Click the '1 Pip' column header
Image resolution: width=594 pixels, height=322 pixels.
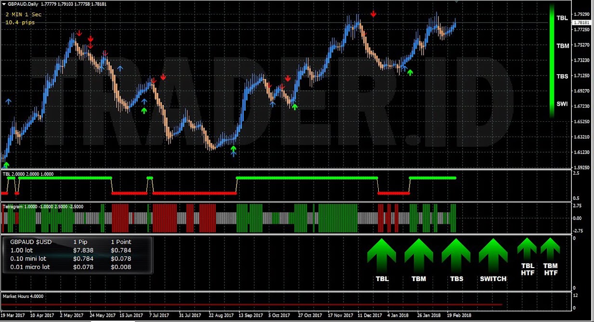pyautogui.click(x=80, y=242)
